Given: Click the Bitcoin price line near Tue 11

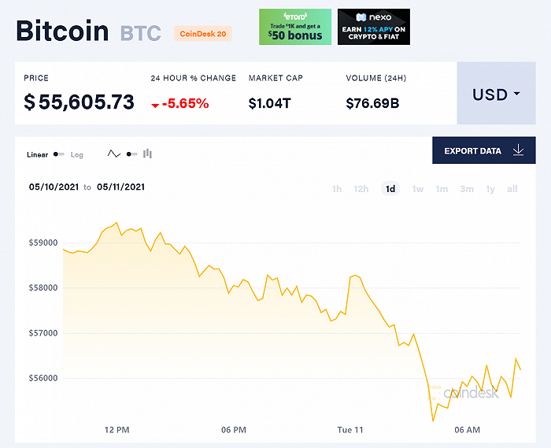Looking at the screenshot, I should (x=349, y=277).
